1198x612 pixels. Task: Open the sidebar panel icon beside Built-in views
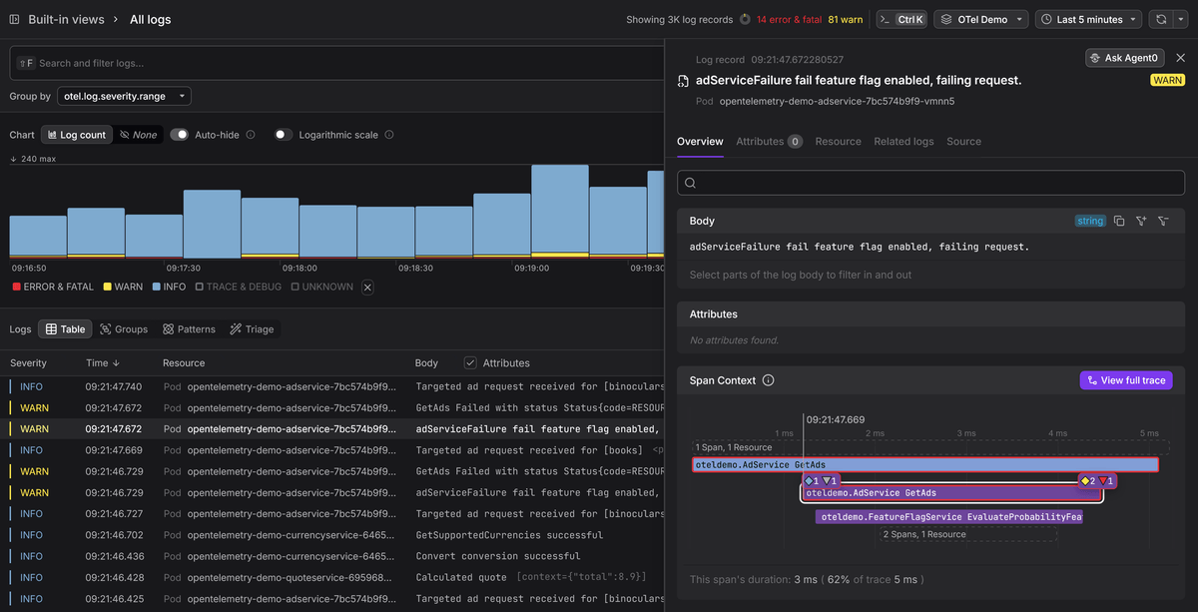pos(15,19)
